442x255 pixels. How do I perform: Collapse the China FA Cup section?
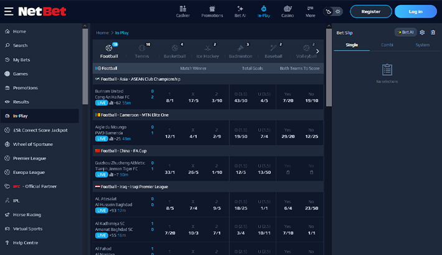208,151
